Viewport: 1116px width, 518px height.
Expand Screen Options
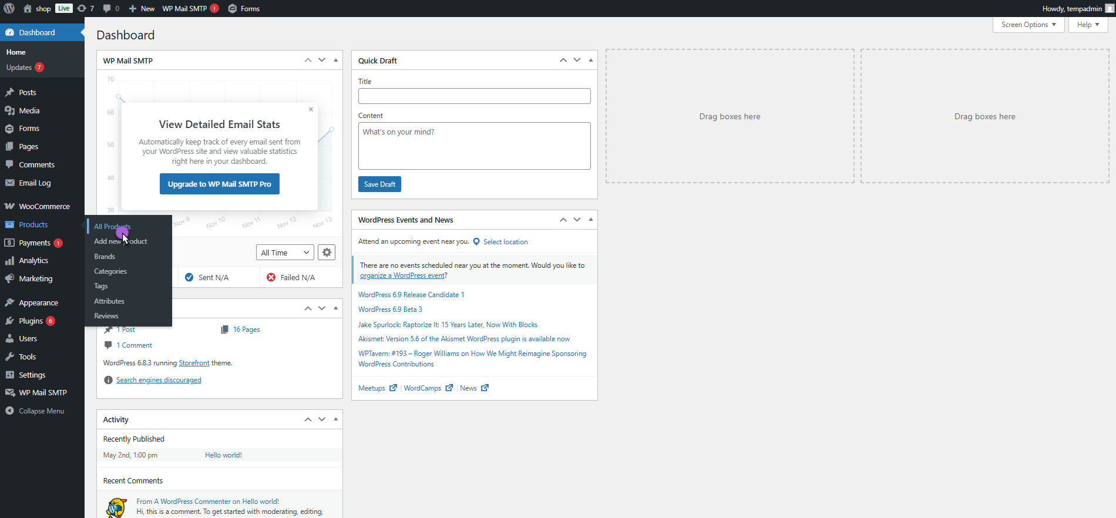[1028, 25]
